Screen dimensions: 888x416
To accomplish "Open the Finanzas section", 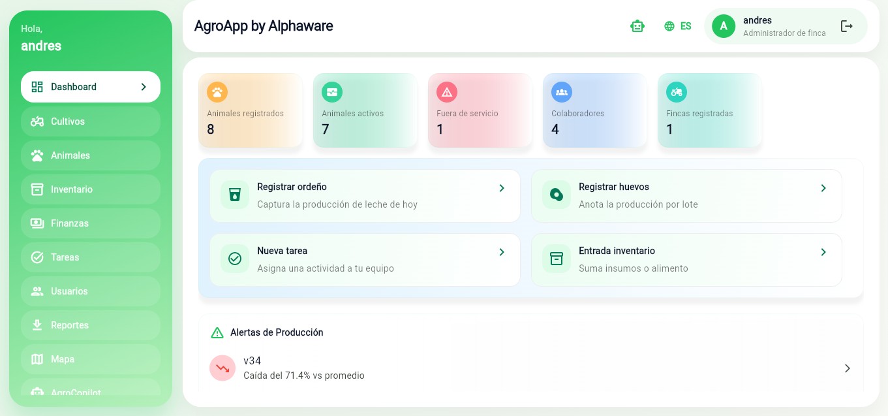I will (69, 223).
